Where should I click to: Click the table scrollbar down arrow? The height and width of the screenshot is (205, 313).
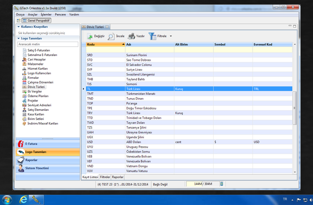pyautogui.click(x=295, y=172)
